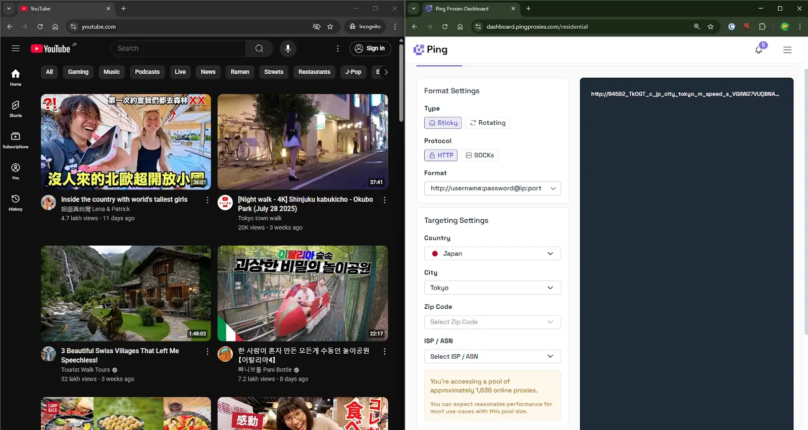The height and width of the screenshot is (430, 808).
Task: Bookmark the YouTube page with the star icon
Action: coord(330,27)
